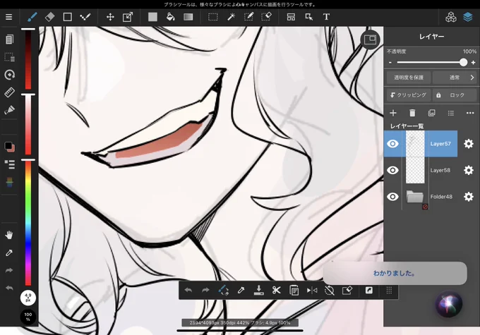Open Layer58 settings gear
The image size is (480, 335).
point(469,170)
